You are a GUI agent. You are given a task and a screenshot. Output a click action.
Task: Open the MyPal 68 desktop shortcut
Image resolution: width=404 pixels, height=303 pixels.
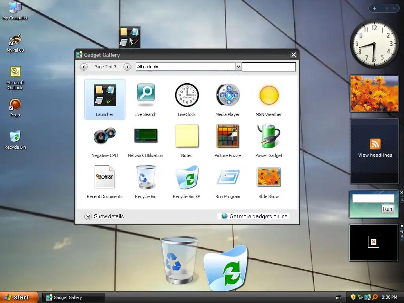click(15, 43)
